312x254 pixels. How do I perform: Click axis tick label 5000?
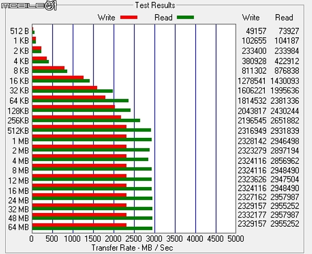[x=236, y=239]
